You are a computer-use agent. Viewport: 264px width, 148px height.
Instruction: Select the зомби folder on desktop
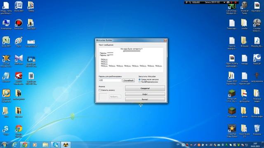[x=244, y=24]
